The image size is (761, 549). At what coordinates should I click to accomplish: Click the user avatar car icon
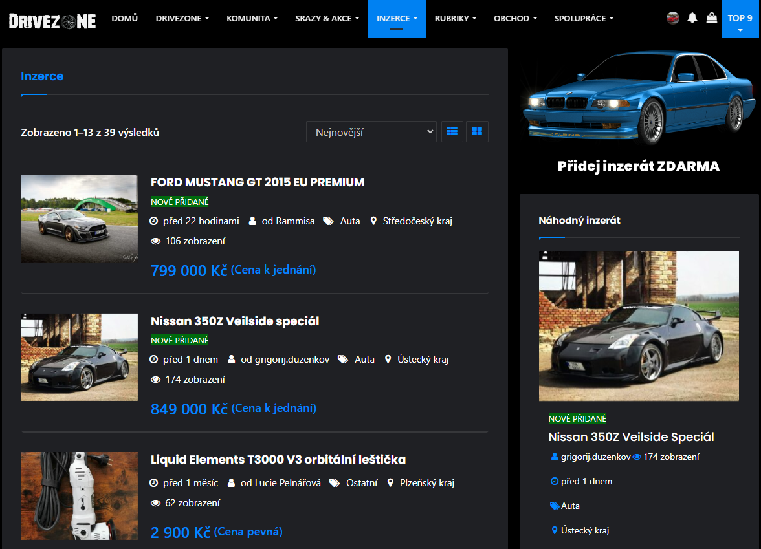coord(673,18)
